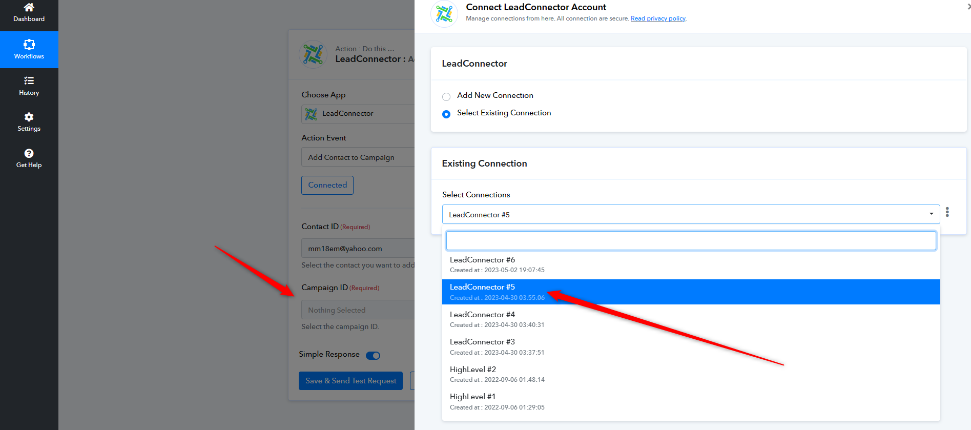Open the Read privacy policy link
The image size is (971, 430).
[658, 18]
